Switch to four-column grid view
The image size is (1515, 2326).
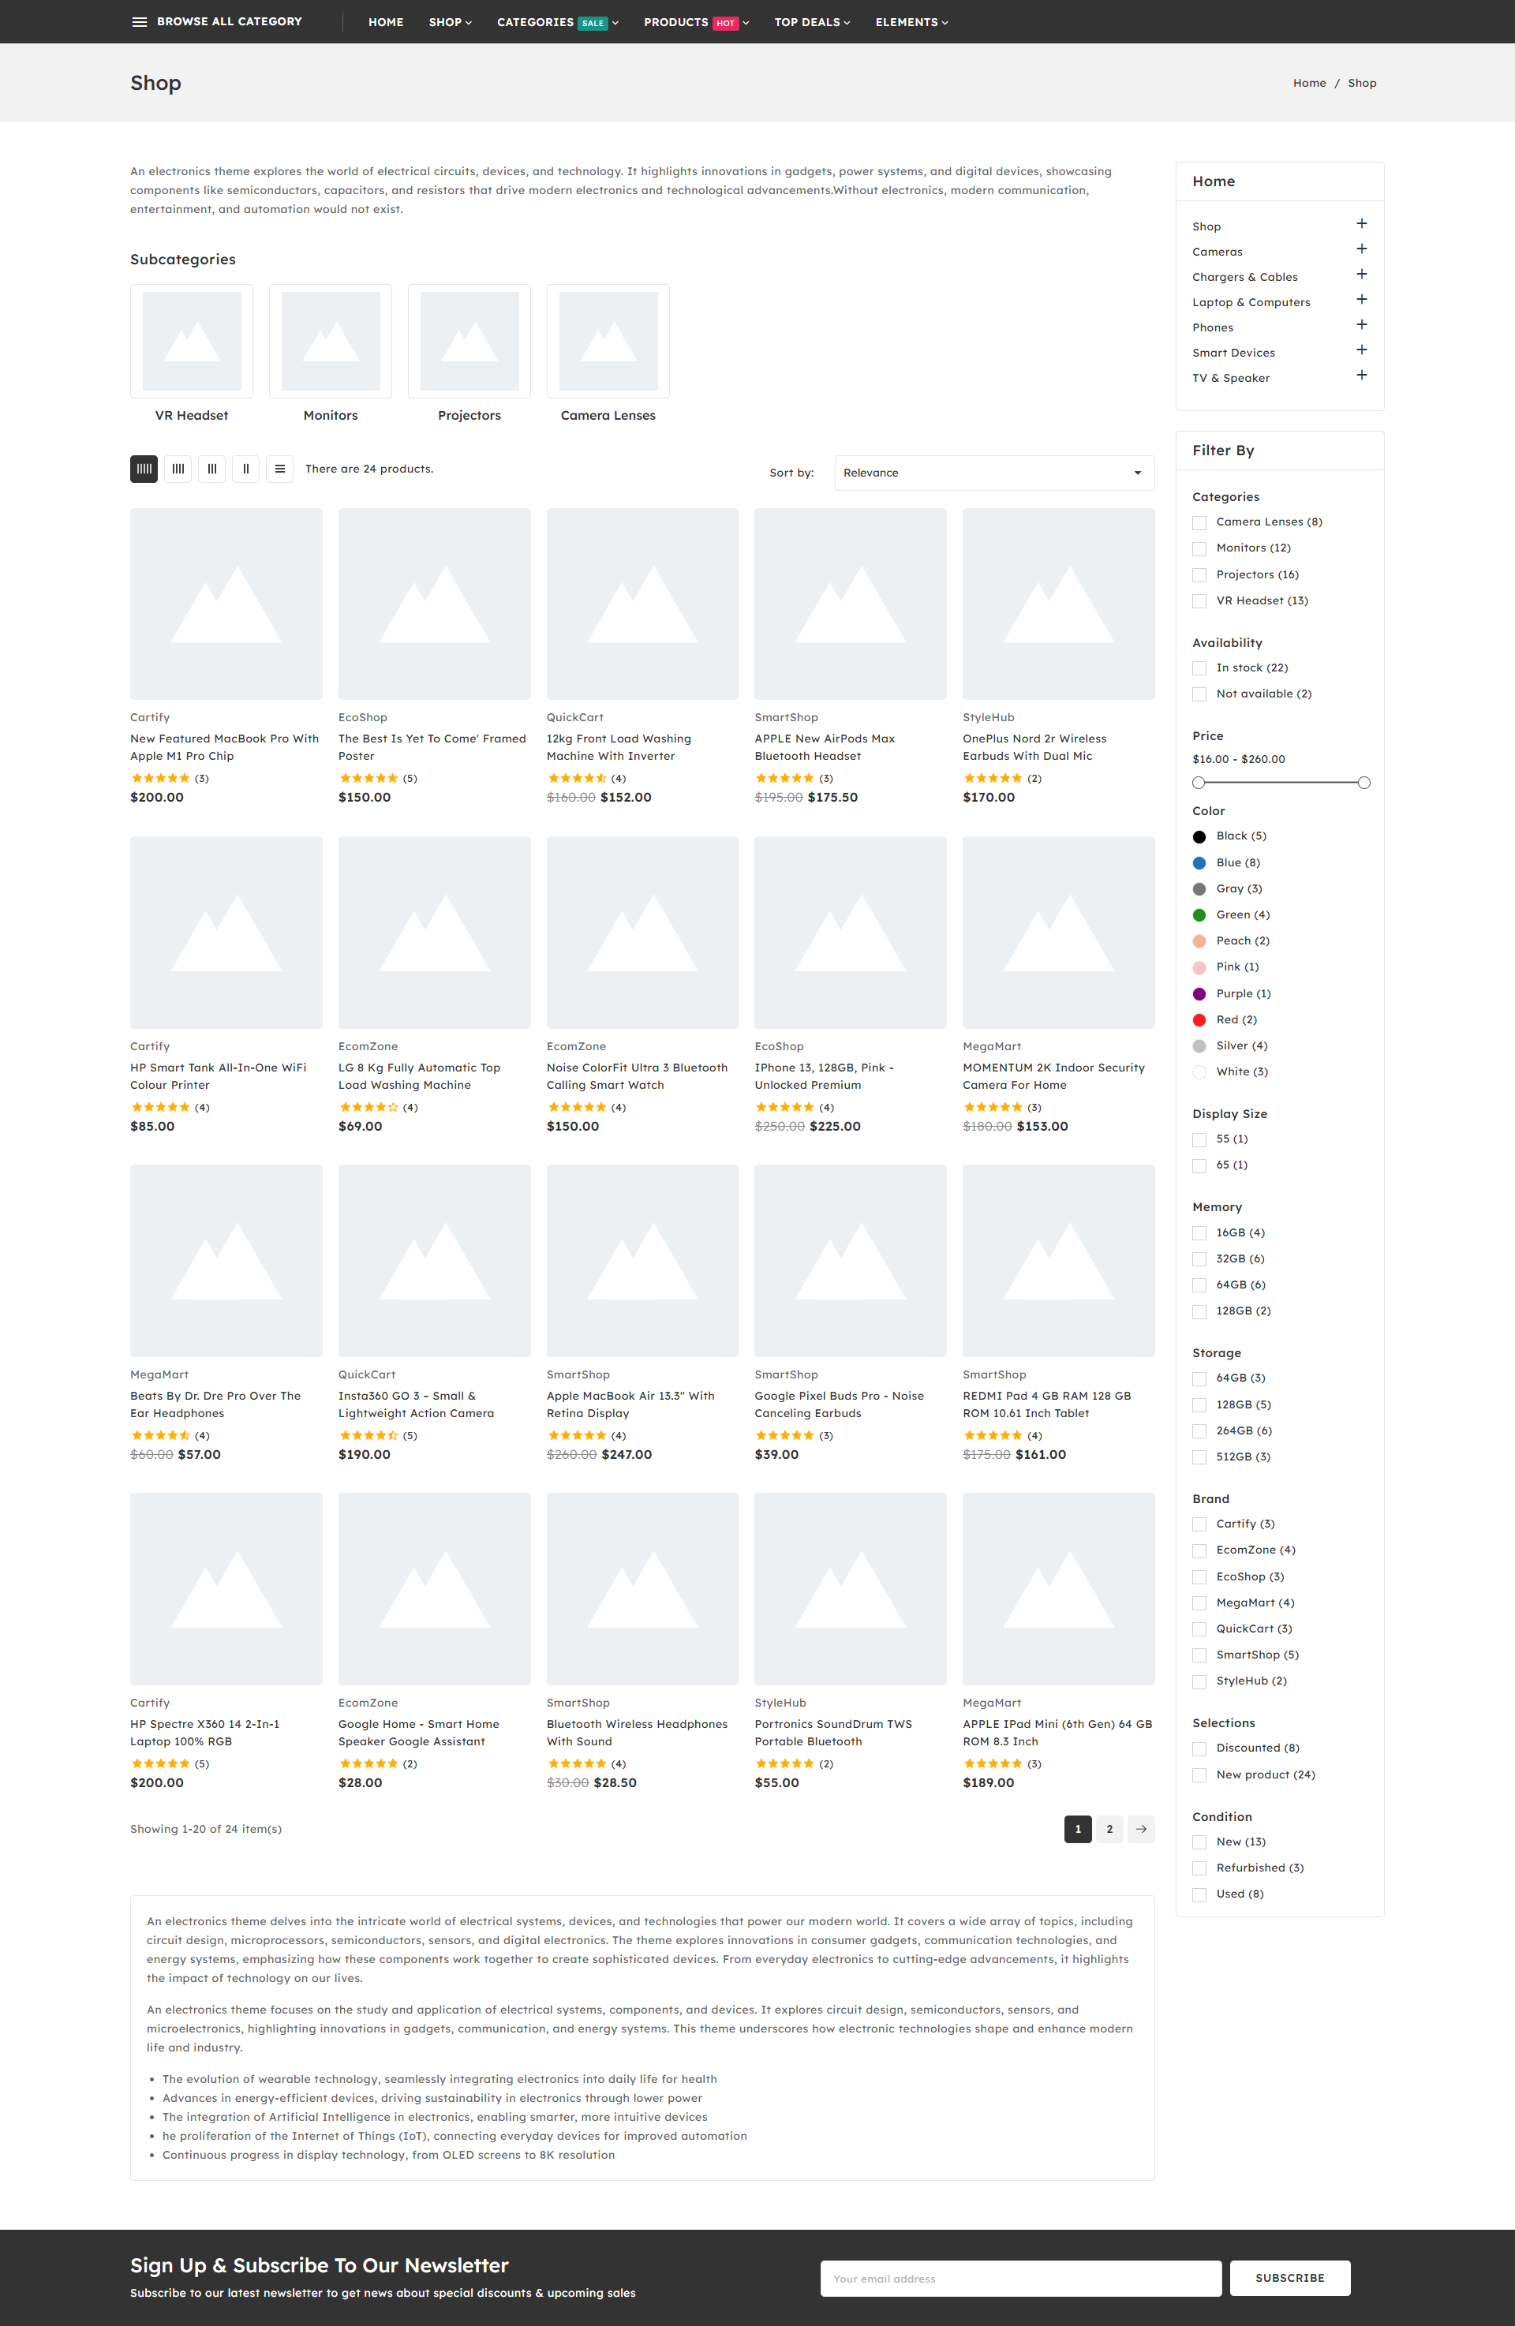pyautogui.click(x=178, y=469)
